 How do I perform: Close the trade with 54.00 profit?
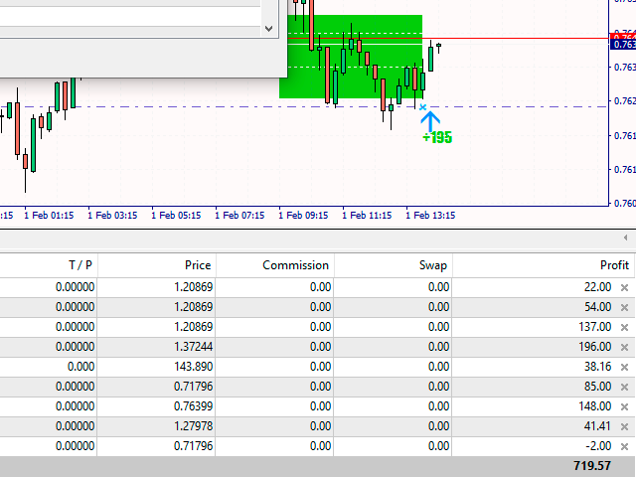point(624,308)
